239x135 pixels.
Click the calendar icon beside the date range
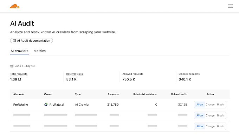(x=12, y=66)
